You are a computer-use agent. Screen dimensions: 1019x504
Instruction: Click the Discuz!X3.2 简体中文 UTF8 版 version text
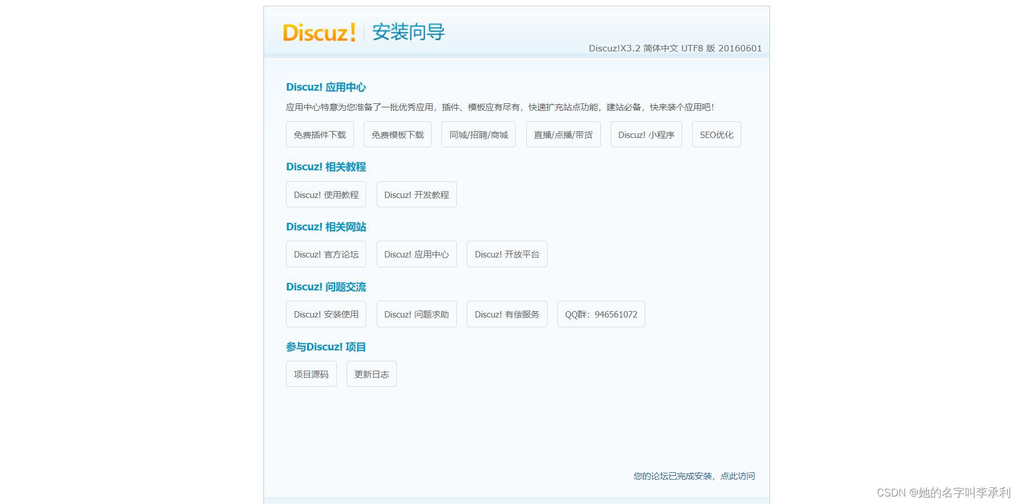(675, 48)
